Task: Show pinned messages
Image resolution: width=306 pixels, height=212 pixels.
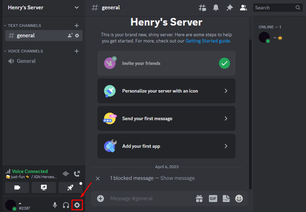Action: tap(230, 8)
